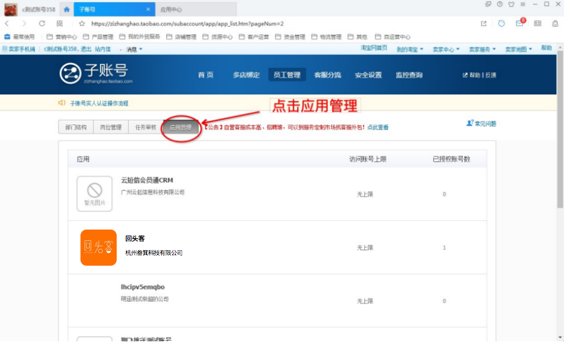Open the 自运营中心 bookmark folder
The height and width of the screenshot is (344, 566).
point(393,37)
